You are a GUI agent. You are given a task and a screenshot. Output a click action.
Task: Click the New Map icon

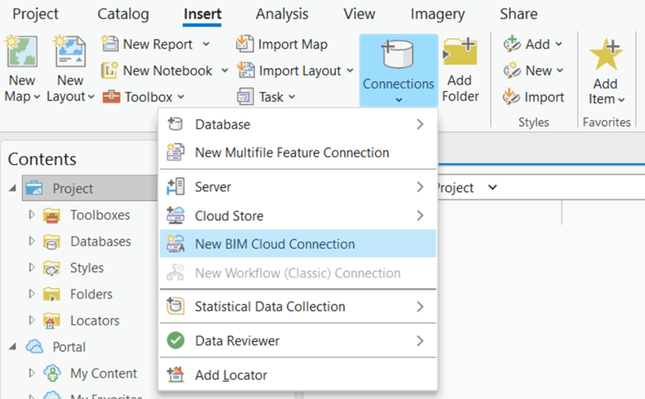21,51
